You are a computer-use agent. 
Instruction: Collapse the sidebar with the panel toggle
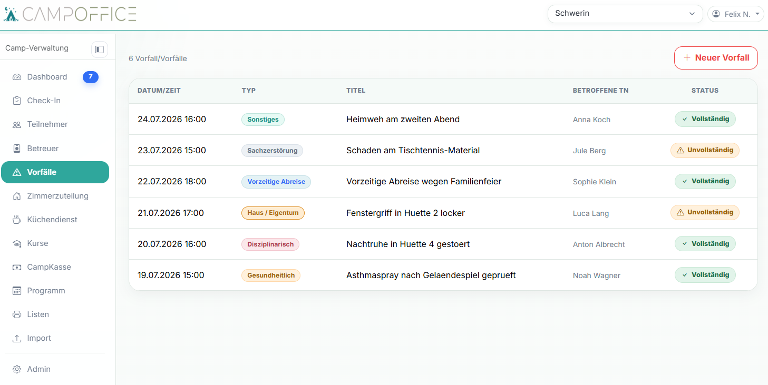[x=99, y=49]
